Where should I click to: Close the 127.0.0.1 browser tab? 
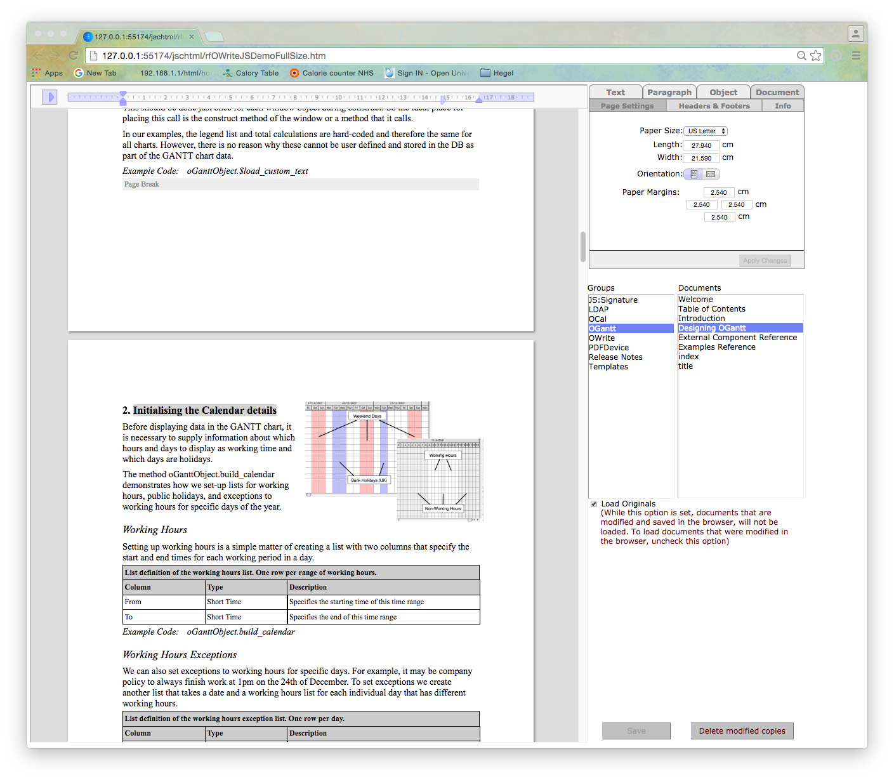192,36
